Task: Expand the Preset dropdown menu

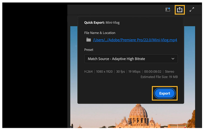Action: [x=131, y=59]
